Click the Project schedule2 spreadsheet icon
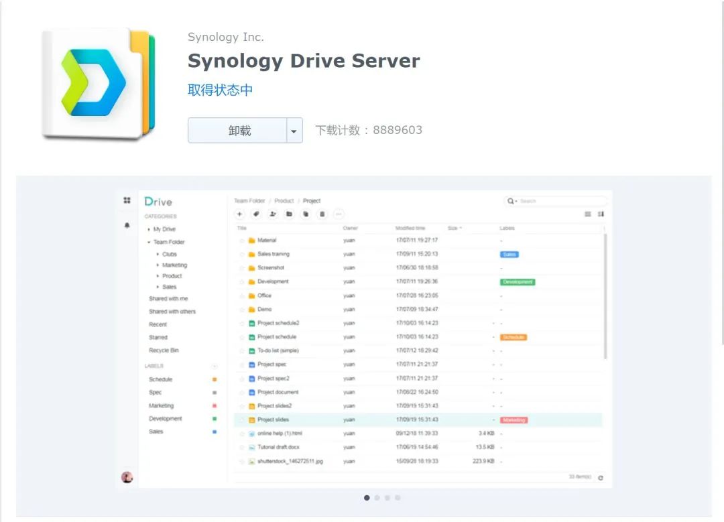This screenshot has width=724, height=522. pos(251,324)
